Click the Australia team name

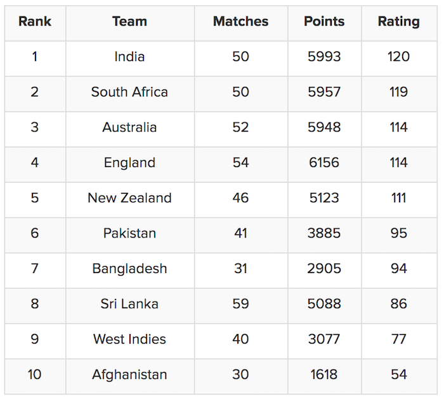tap(129, 128)
